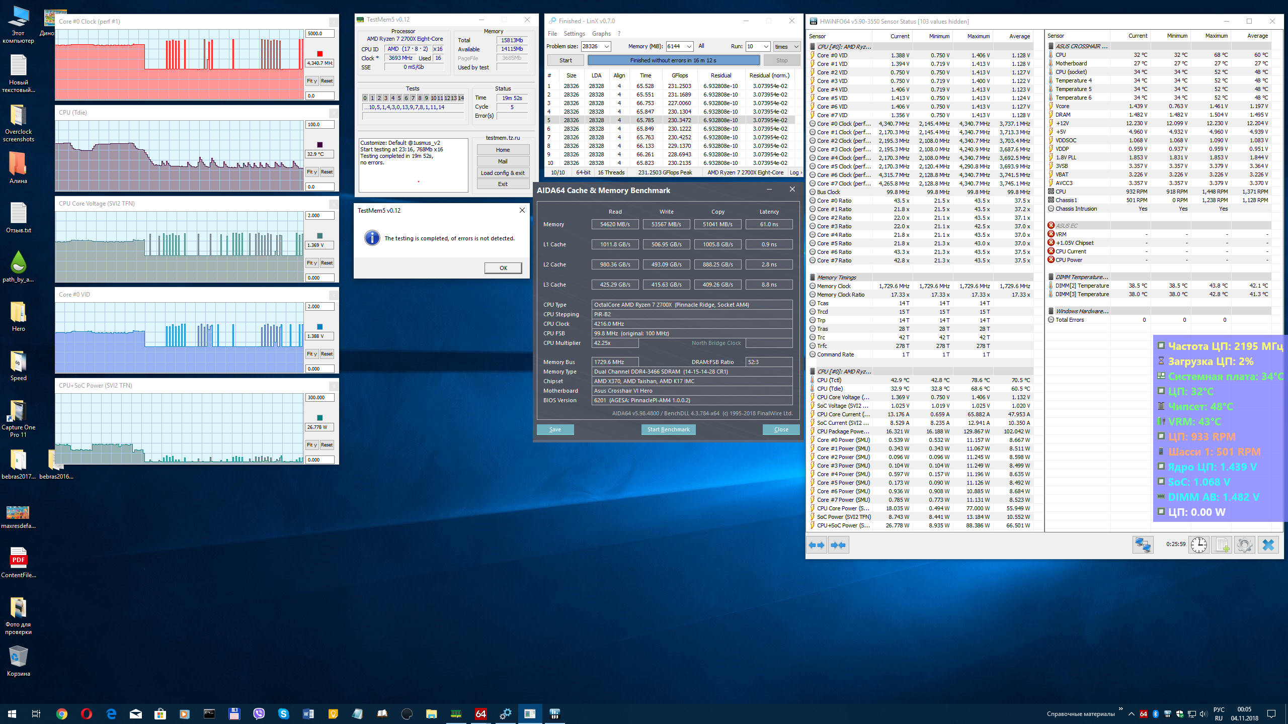Start logging with HWiNFO log file icon
The width and height of the screenshot is (1288, 724).
tap(1222, 545)
